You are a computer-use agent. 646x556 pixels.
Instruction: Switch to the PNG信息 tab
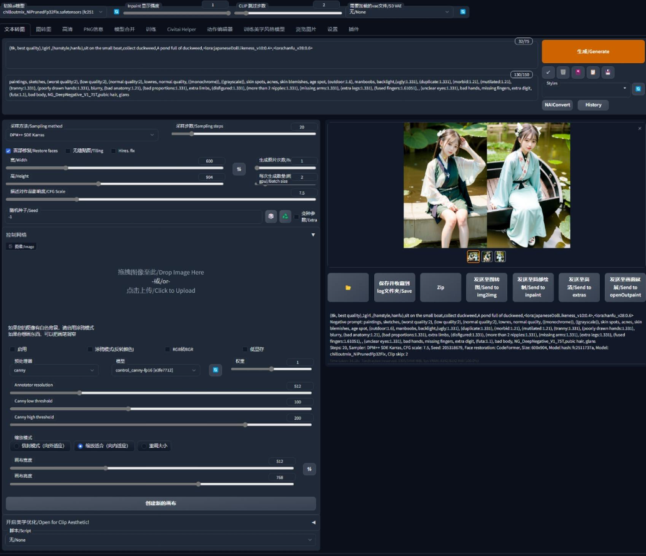(x=93, y=29)
